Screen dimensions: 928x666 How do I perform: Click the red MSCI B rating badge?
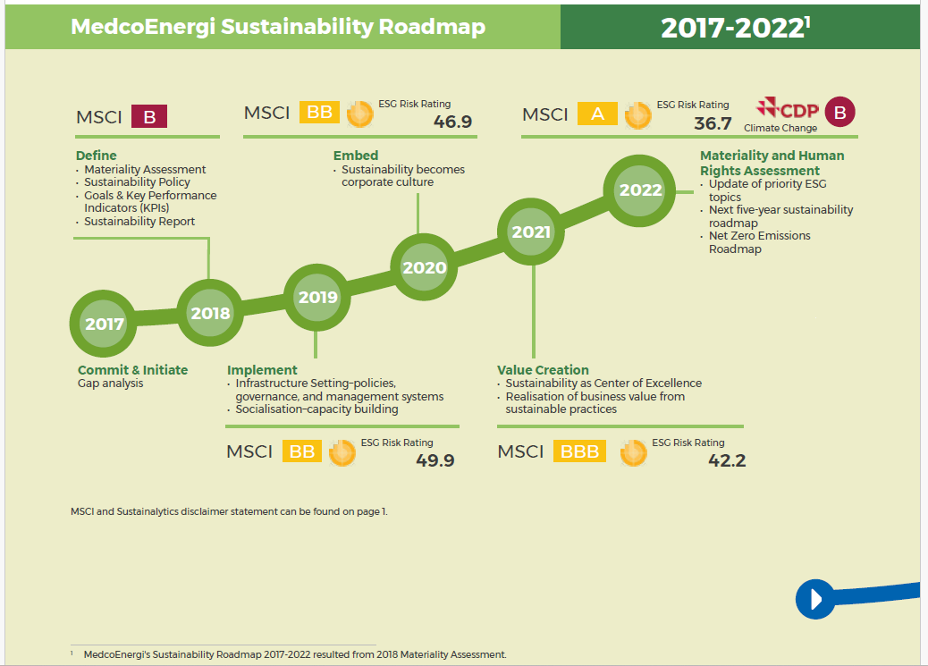coord(149,116)
